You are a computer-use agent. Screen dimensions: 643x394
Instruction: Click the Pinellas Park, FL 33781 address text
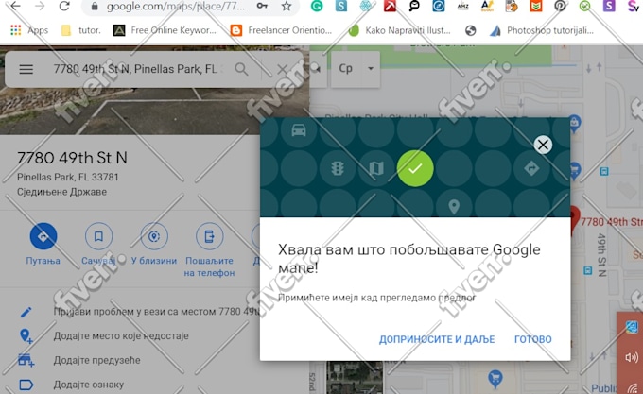[68, 178]
